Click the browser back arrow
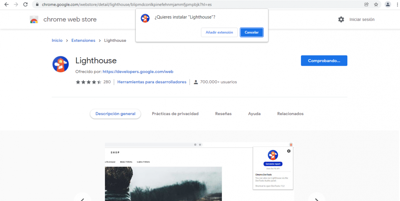 pos(6,5)
